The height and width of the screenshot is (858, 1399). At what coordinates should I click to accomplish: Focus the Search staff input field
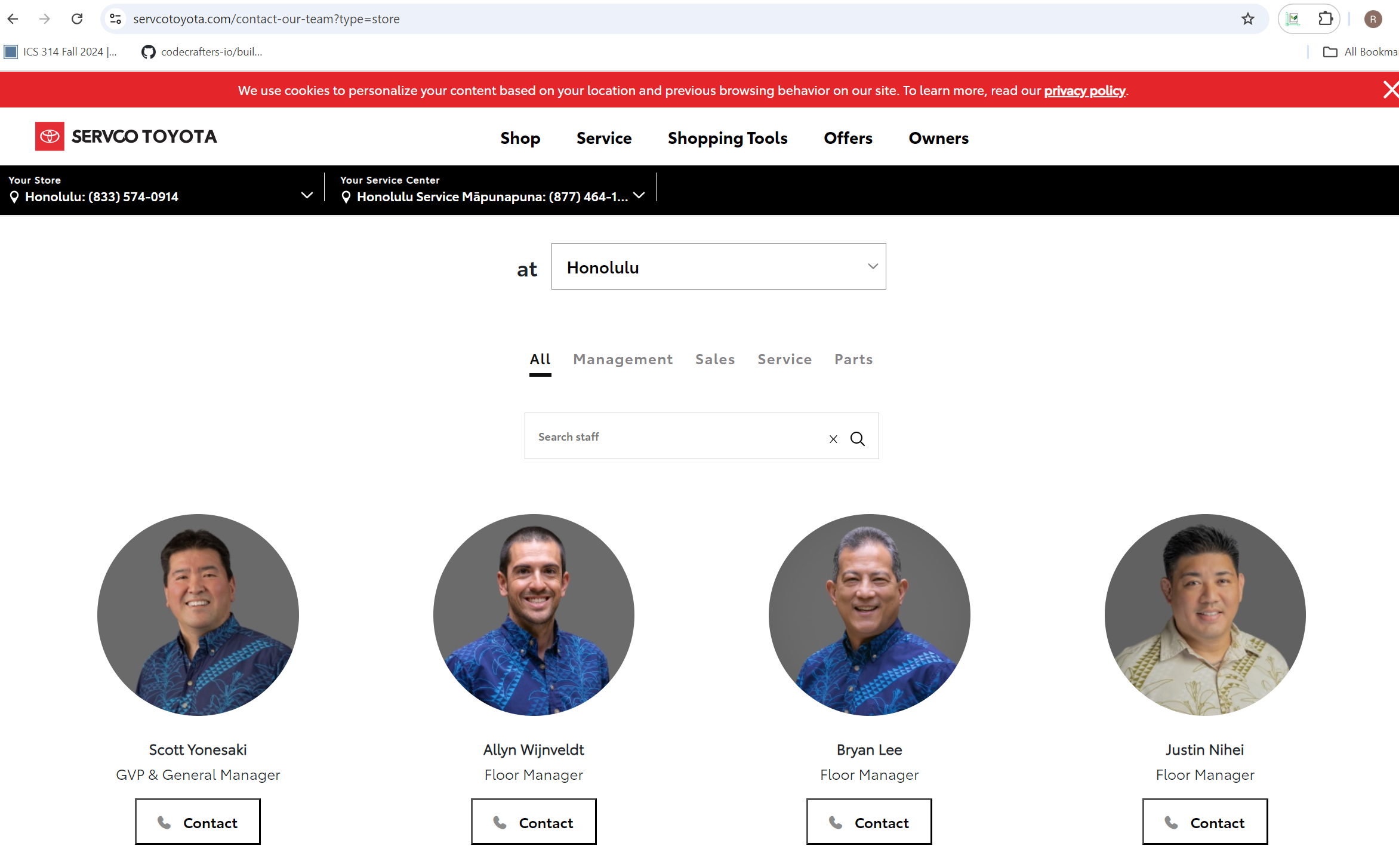pyautogui.click(x=674, y=437)
